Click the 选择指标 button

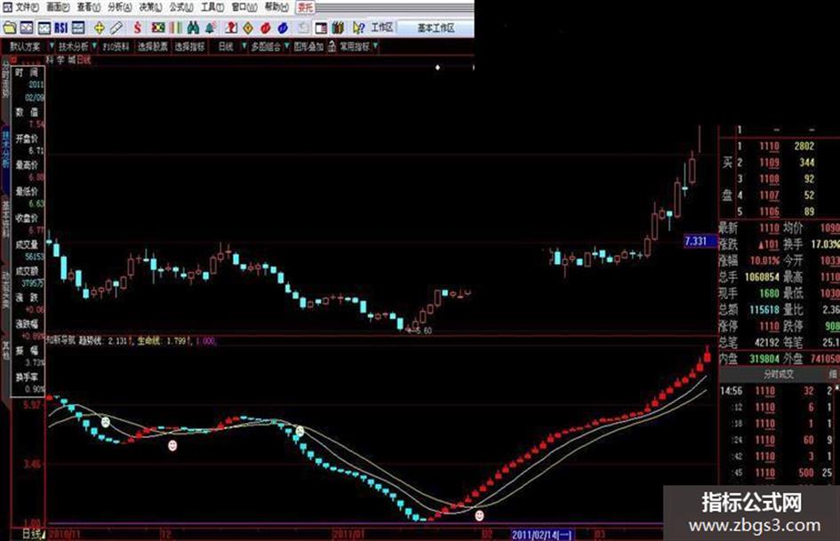point(189,46)
